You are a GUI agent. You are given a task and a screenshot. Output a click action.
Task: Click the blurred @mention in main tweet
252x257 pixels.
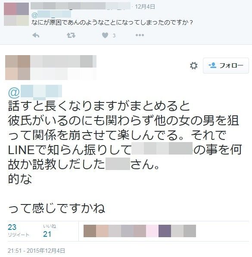(x=35, y=92)
